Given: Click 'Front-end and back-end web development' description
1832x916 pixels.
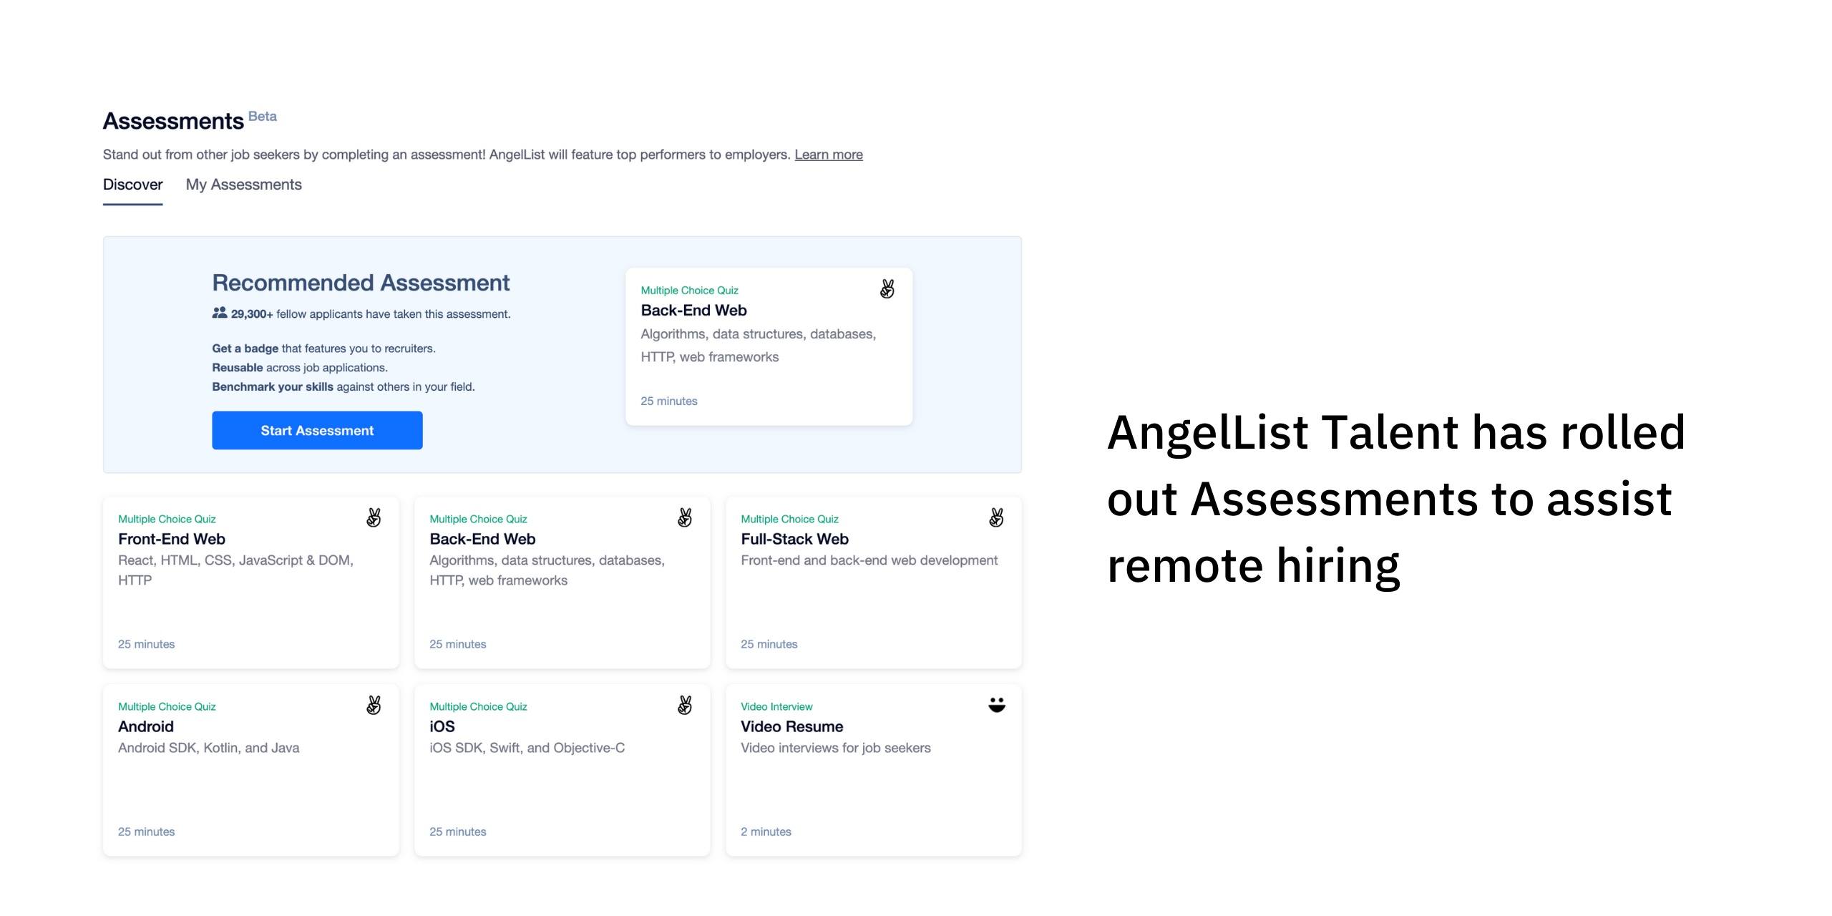Looking at the screenshot, I should [x=869, y=560].
